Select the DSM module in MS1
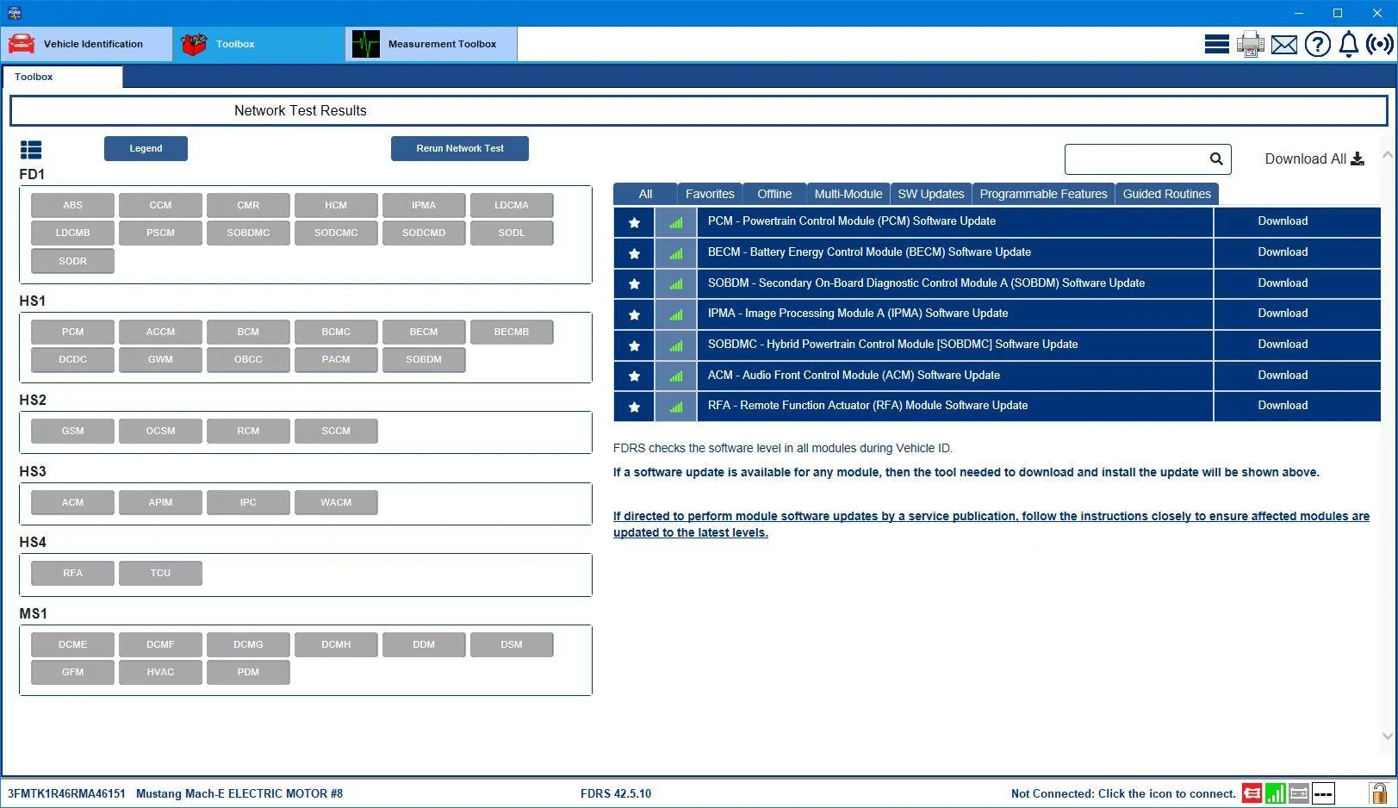Viewport: 1398px width, 808px height. click(x=512, y=644)
